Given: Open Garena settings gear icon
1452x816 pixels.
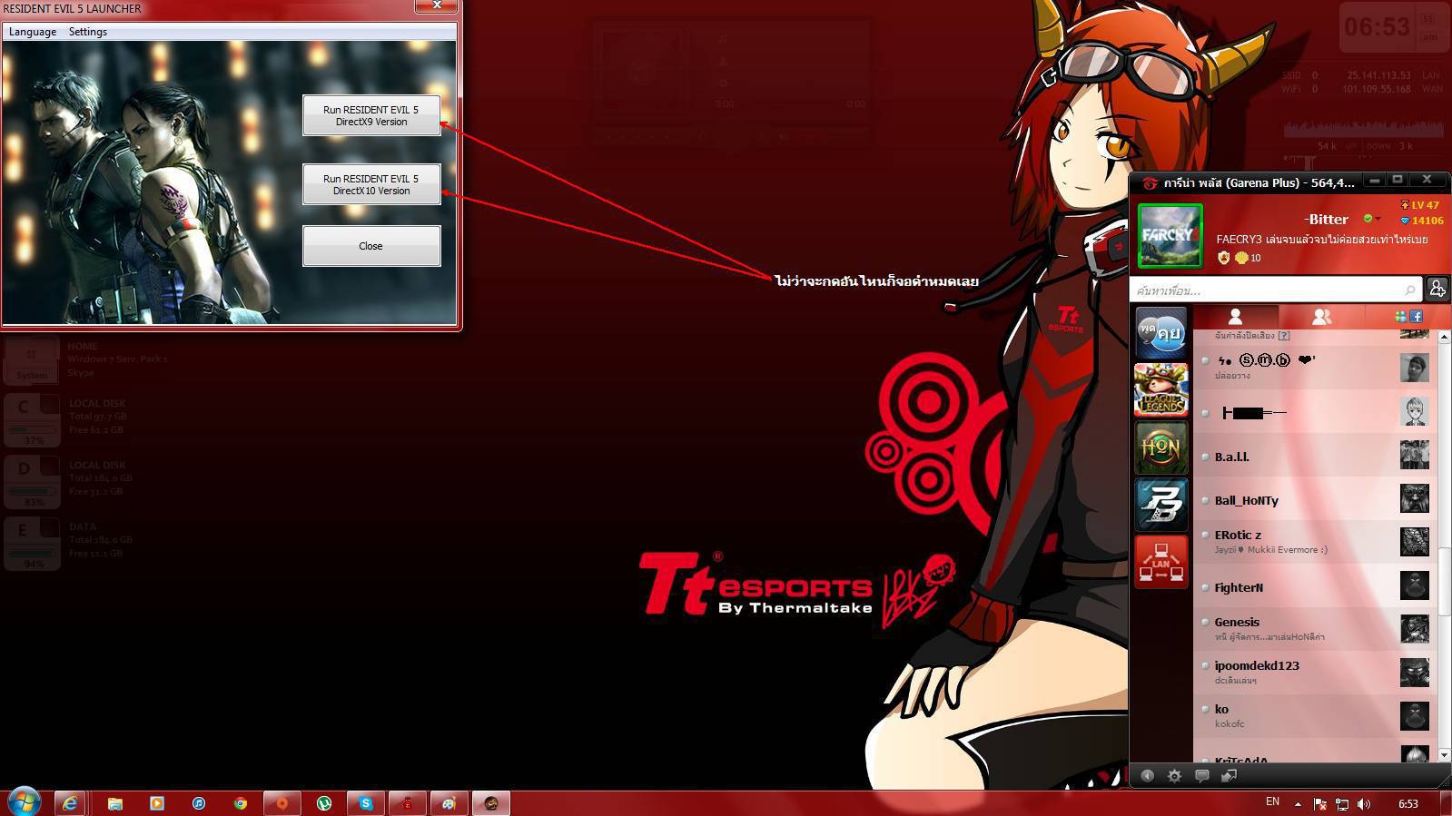Looking at the screenshot, I should [x=1174, y=776].
